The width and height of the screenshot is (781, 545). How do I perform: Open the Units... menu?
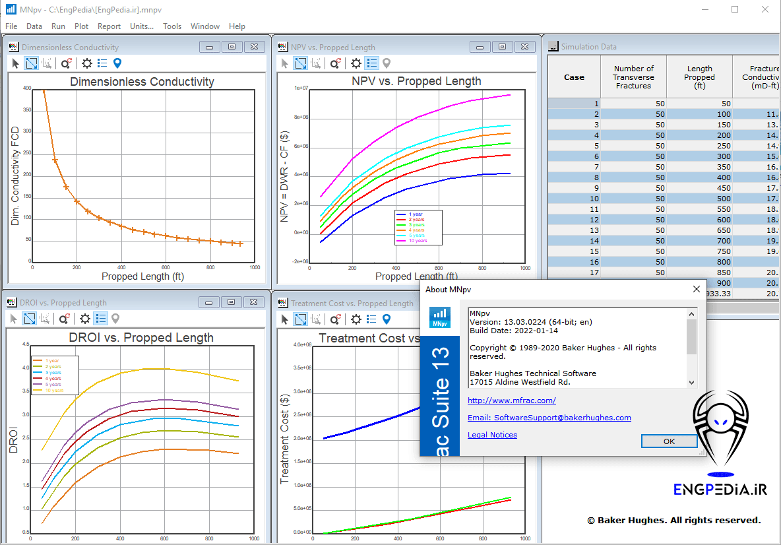[141, 26]
